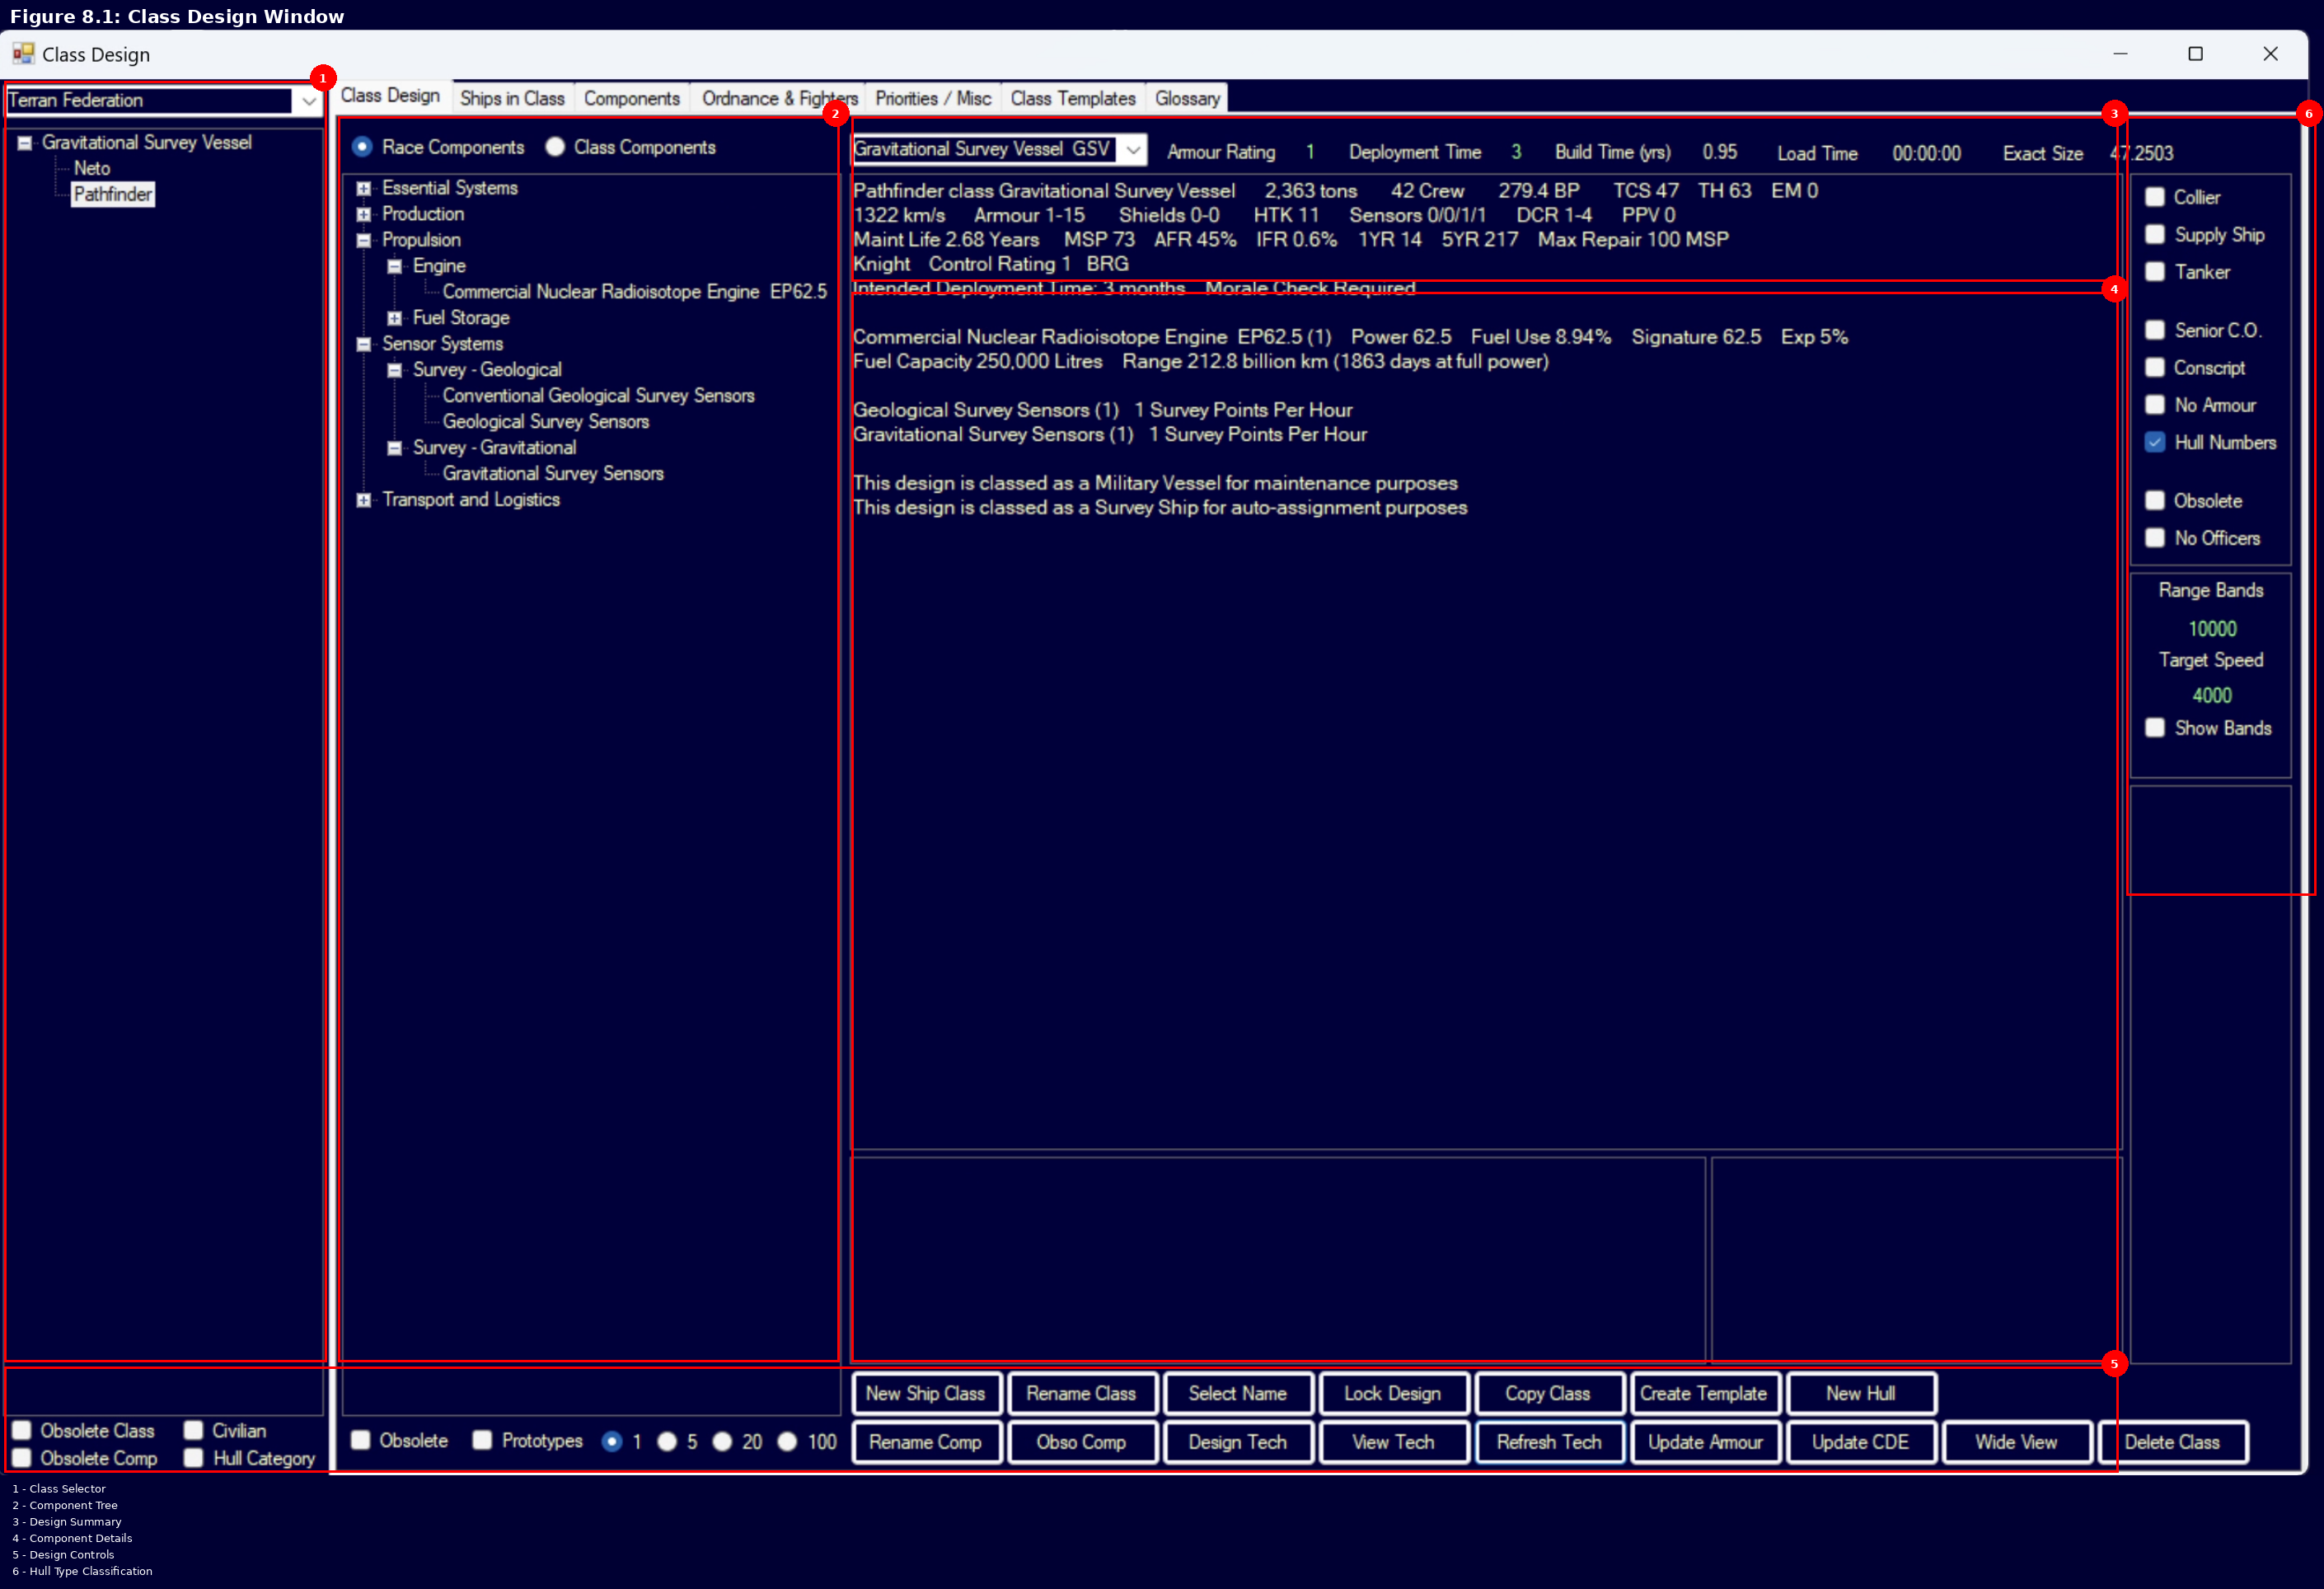Expand the Production component category
The width and height of the screenshot is (2324, 1589).
[364, 214]
